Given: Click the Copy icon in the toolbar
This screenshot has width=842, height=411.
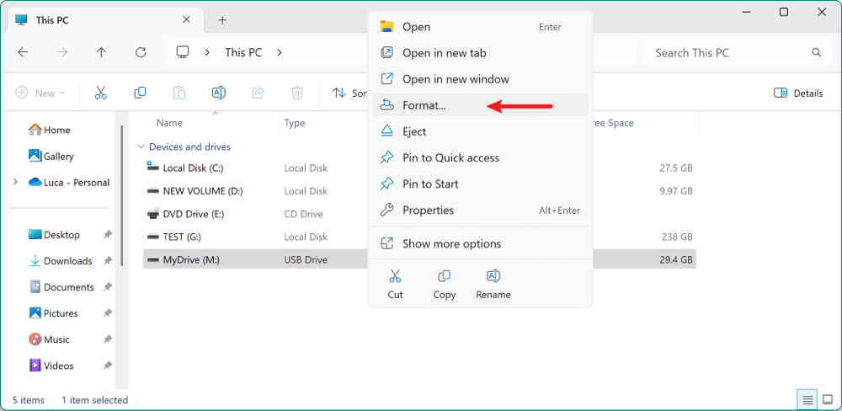Looking at the screenshot, I should tap(140, 93).
